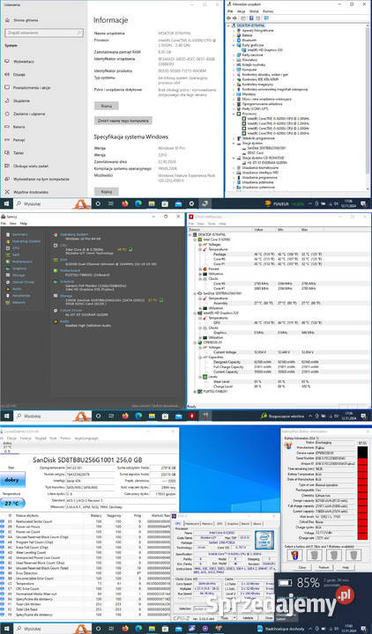Click Kopiuj under device specifications

[107, 106]
